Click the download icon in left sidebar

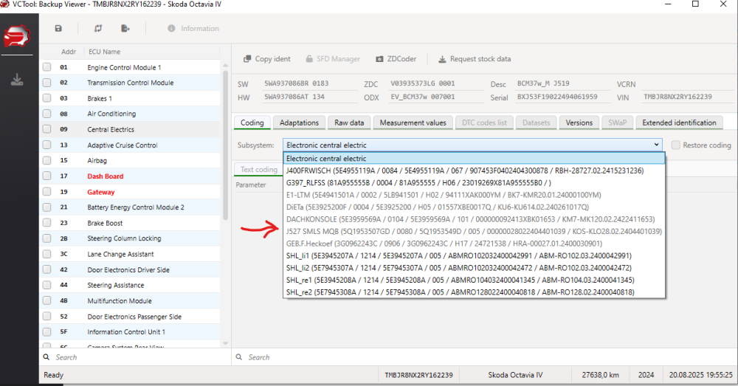tap(17, 80)
